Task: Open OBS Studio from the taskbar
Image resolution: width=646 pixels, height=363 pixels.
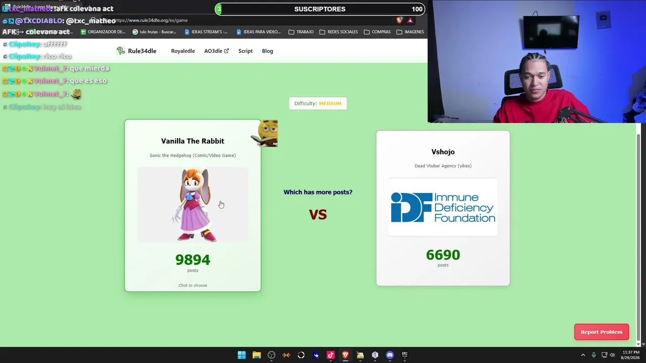Action: point(272,355)
